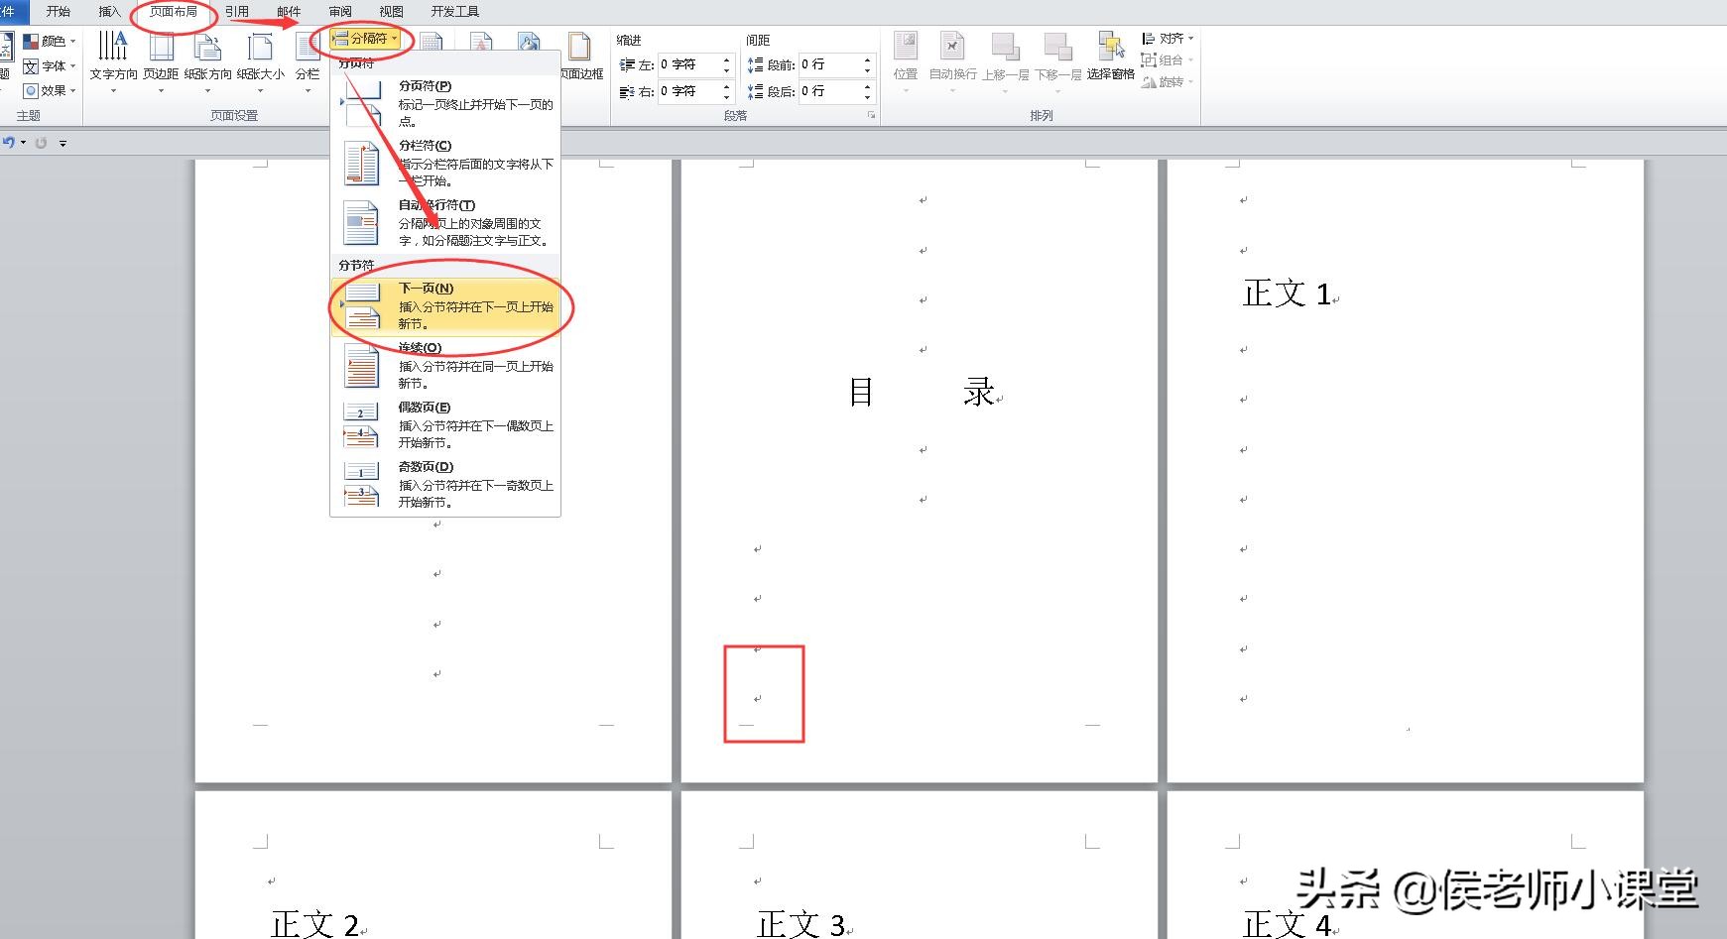Image resolution: width=1727 pixels, height=939 pixels.
Task: Open the Text Direction (文字方向) tool
Action: point(113,61)
